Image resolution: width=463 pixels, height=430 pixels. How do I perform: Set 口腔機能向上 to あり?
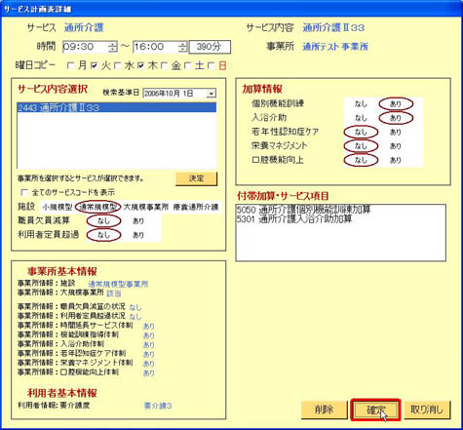tap(396, 160)
